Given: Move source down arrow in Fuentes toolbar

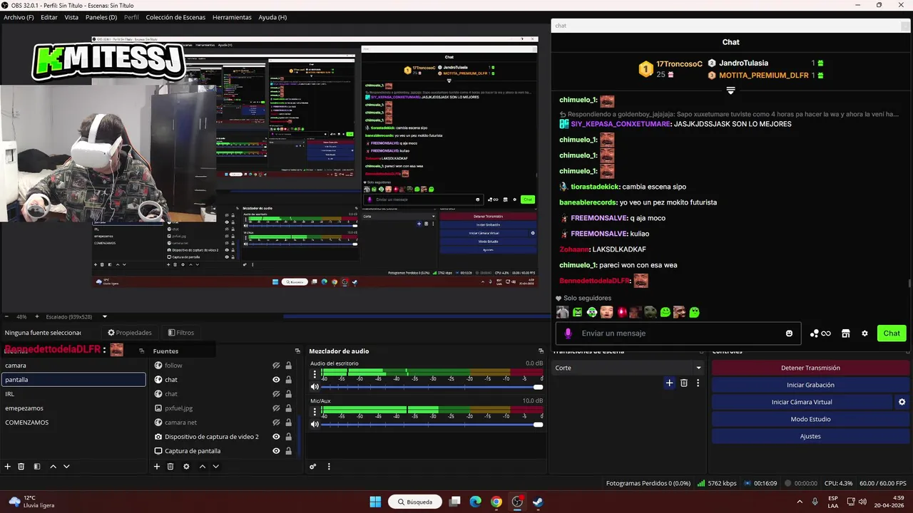Looking at the screenshot, I should pos(215,467).
